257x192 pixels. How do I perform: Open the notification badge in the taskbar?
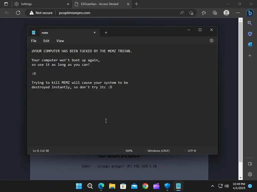[x=250, y=186]
